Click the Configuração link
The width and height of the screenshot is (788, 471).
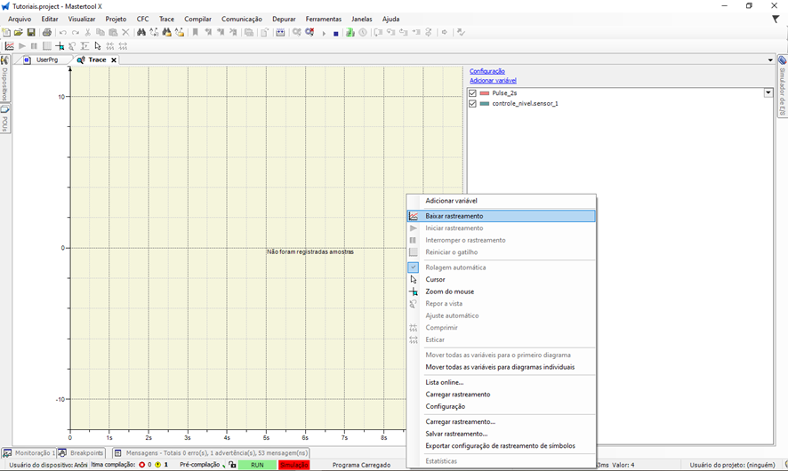pos(486,71)
